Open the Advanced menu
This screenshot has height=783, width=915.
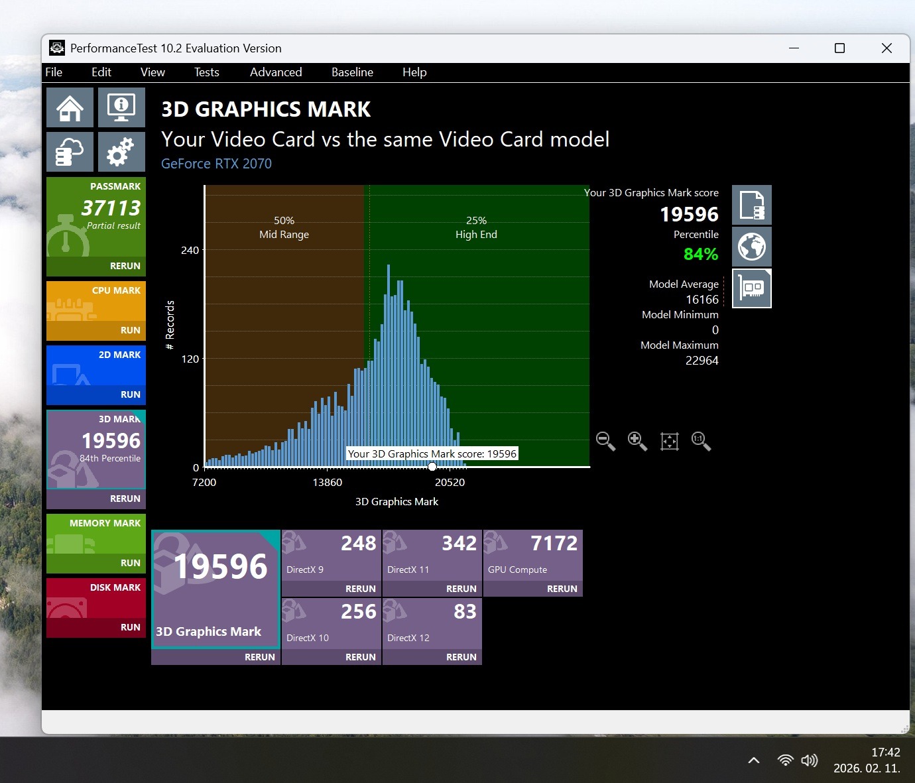coord(276,72)
